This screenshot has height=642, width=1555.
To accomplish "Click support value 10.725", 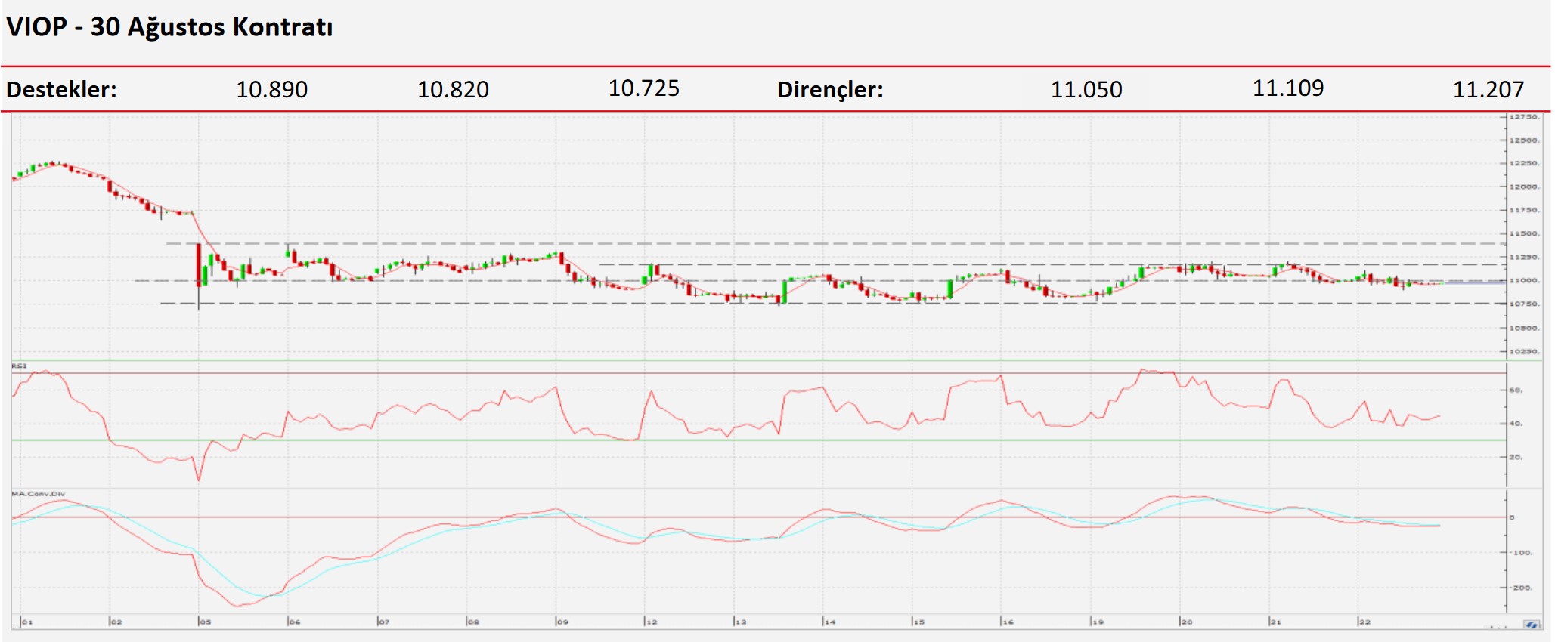I will (643, 88).
